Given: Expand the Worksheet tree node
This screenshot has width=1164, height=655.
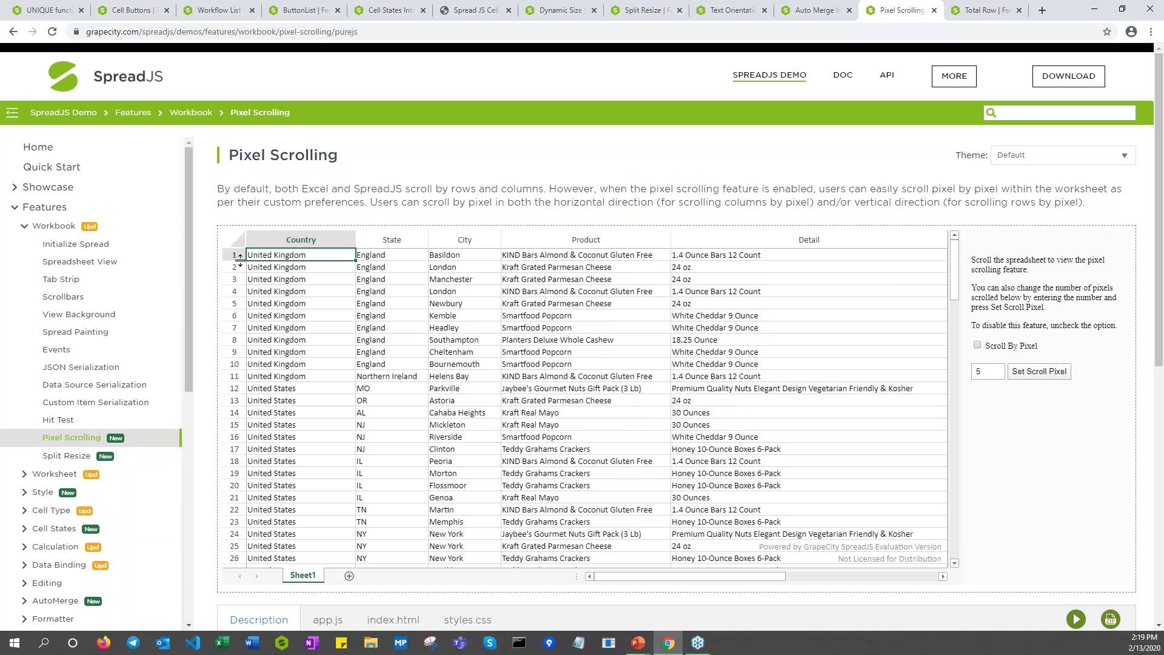Looking at the screenshot, I should tap(24, 474).
